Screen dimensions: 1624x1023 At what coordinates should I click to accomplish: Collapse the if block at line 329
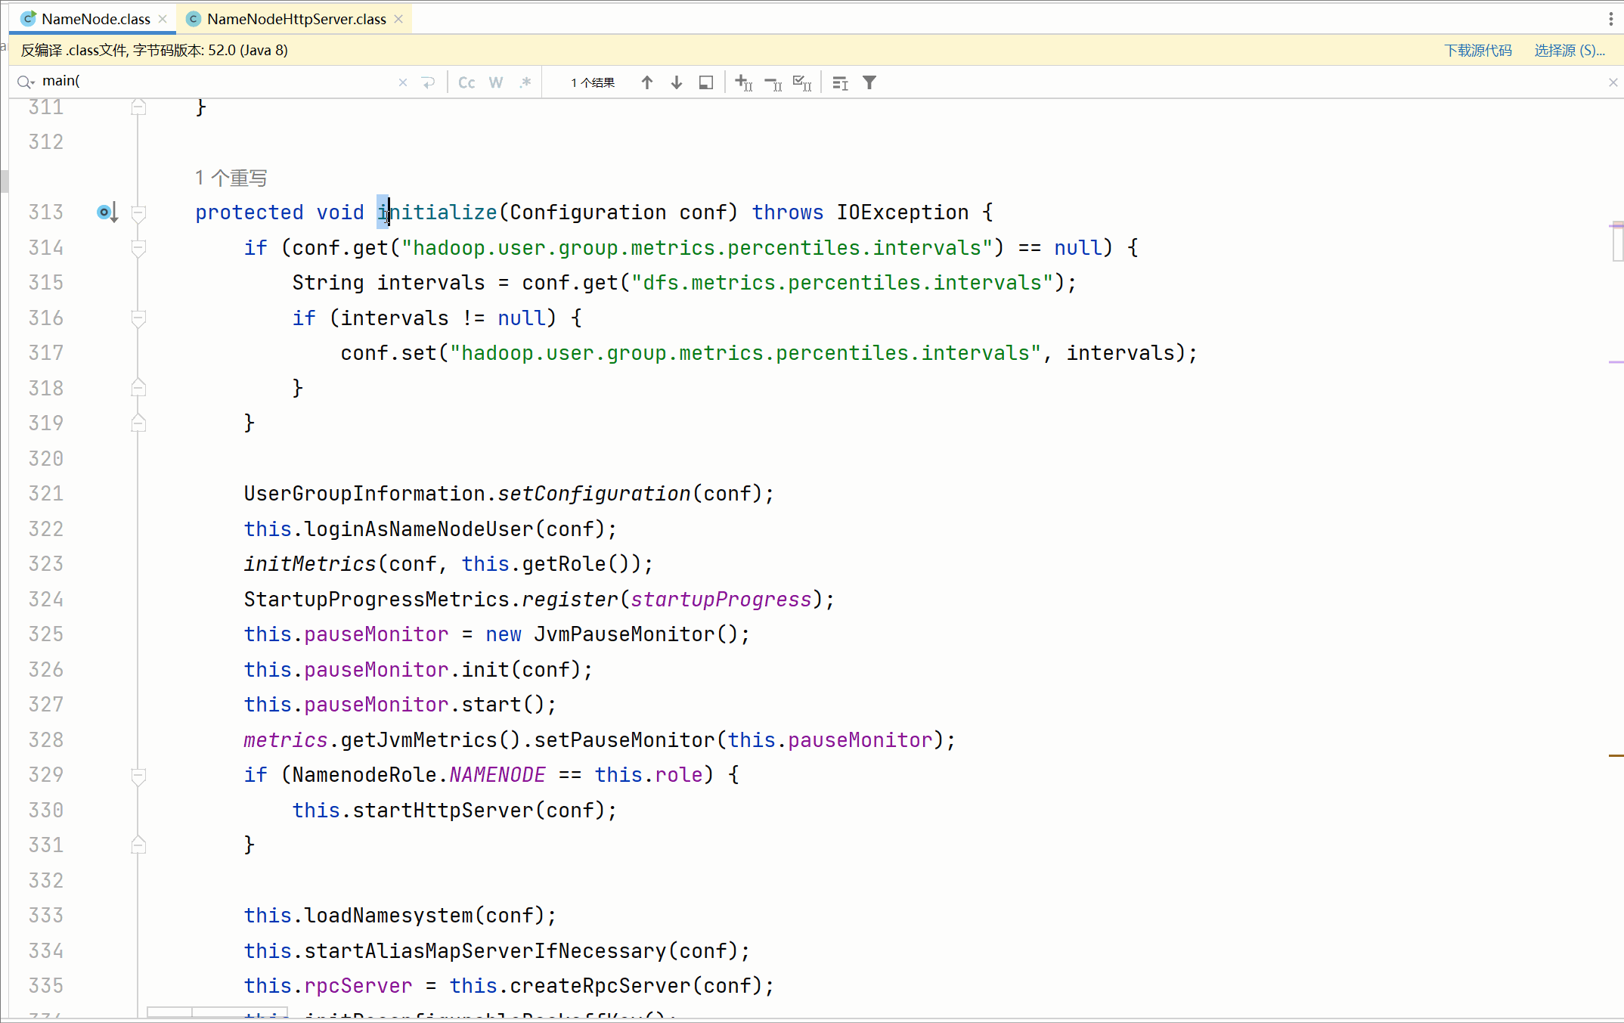coord(138,775)
